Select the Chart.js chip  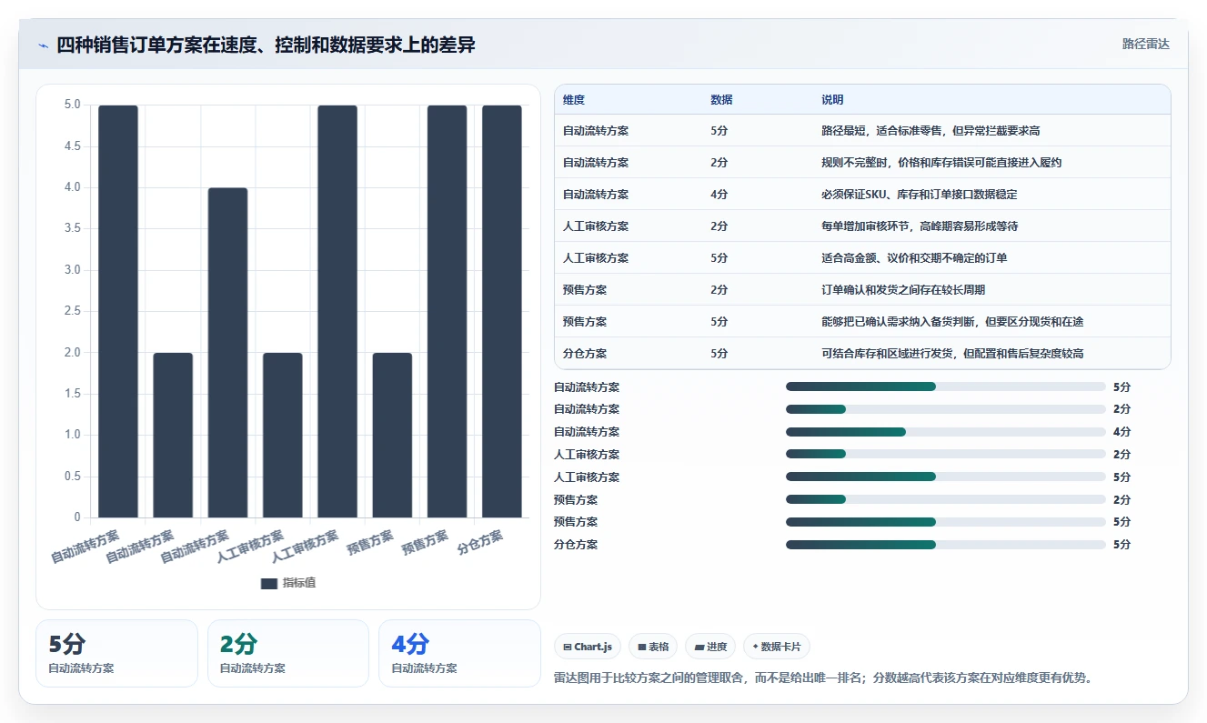[588, 647]
